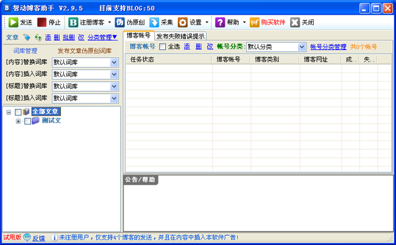Viewport: 396px width, 245px height.
Task: Click the 博客帐号 column header
Action: [x=231, y=60]
